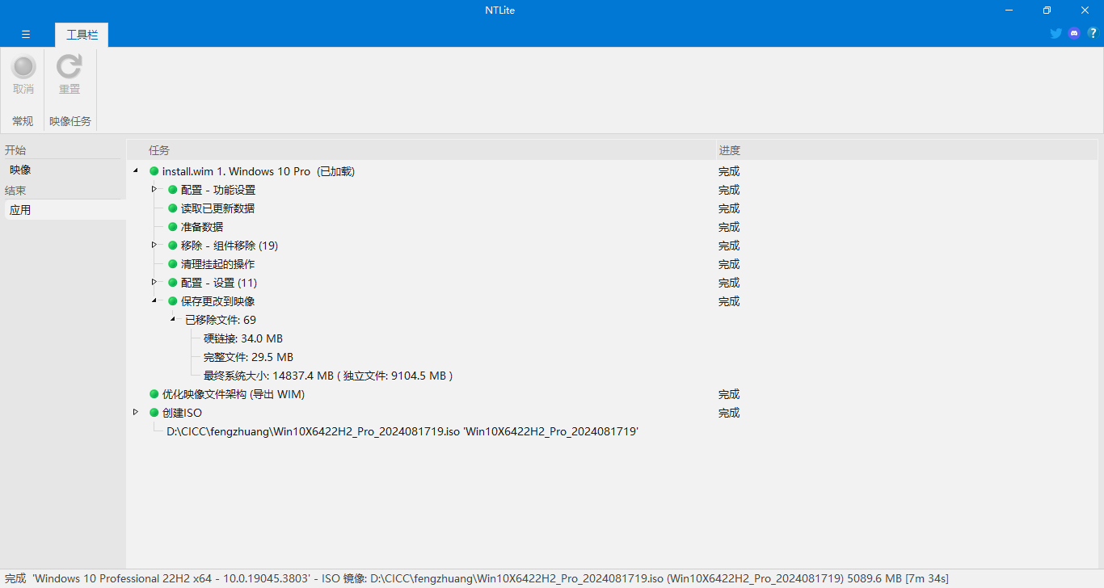Click green status dot of 配置 - 功能设置
1104x588 pixels.
click(x=172, y=190)
